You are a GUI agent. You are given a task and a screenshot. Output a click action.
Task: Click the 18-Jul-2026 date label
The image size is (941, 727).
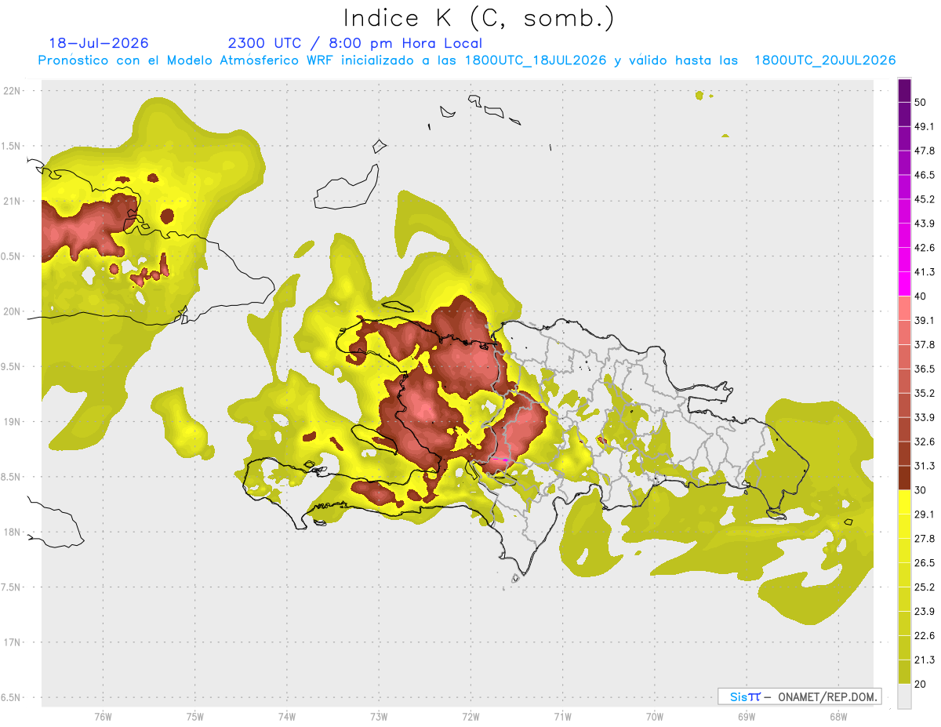pyautogui.click(x=99, y=43)
